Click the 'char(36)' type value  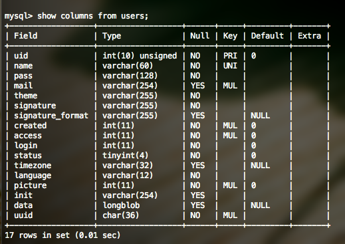121,215
